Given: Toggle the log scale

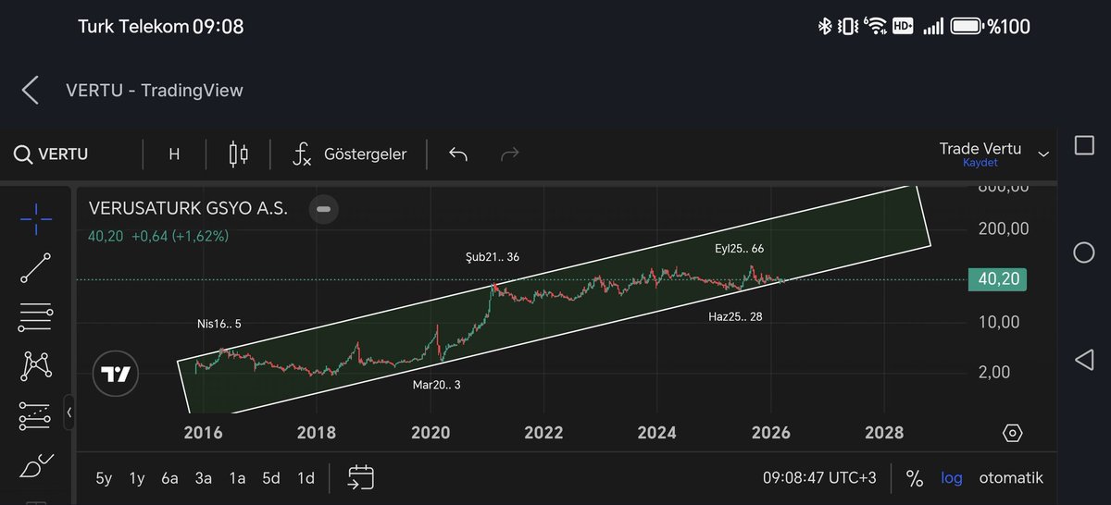Looking at the screenshot, I should tap(952, 478).
